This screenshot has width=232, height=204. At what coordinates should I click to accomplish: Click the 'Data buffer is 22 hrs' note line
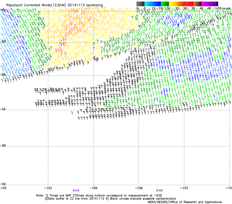point(110,199)
